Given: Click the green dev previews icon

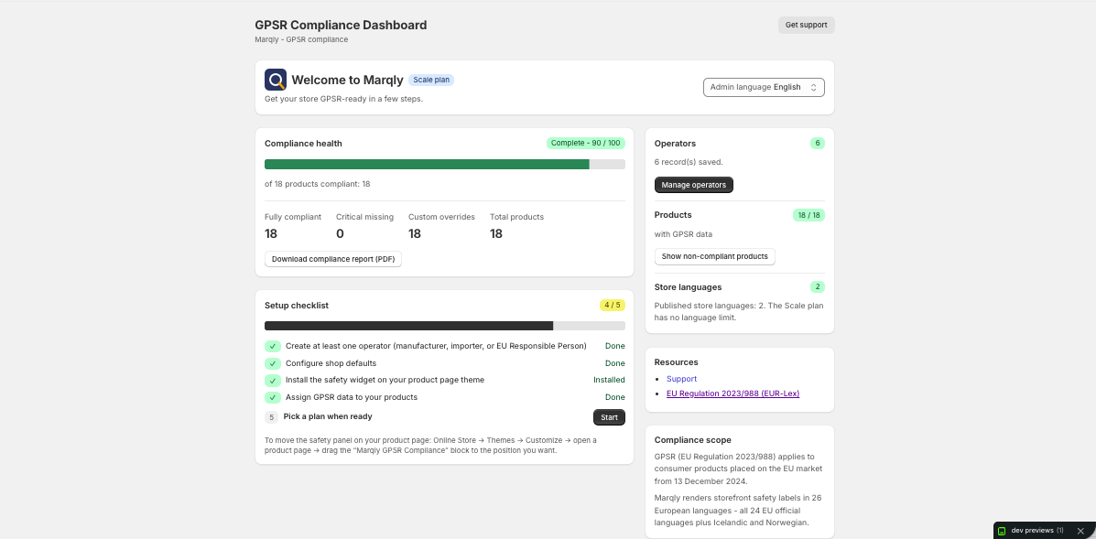Looking at the screenshot, I should [x=1002, y=531].
